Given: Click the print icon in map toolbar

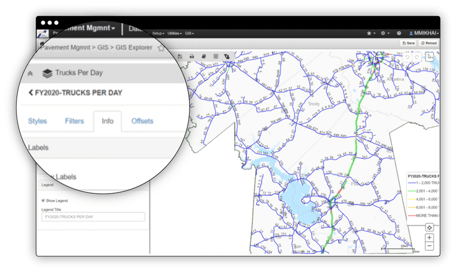Looking at the screenshot, I should pyautogui.click(x=192, y=56).
